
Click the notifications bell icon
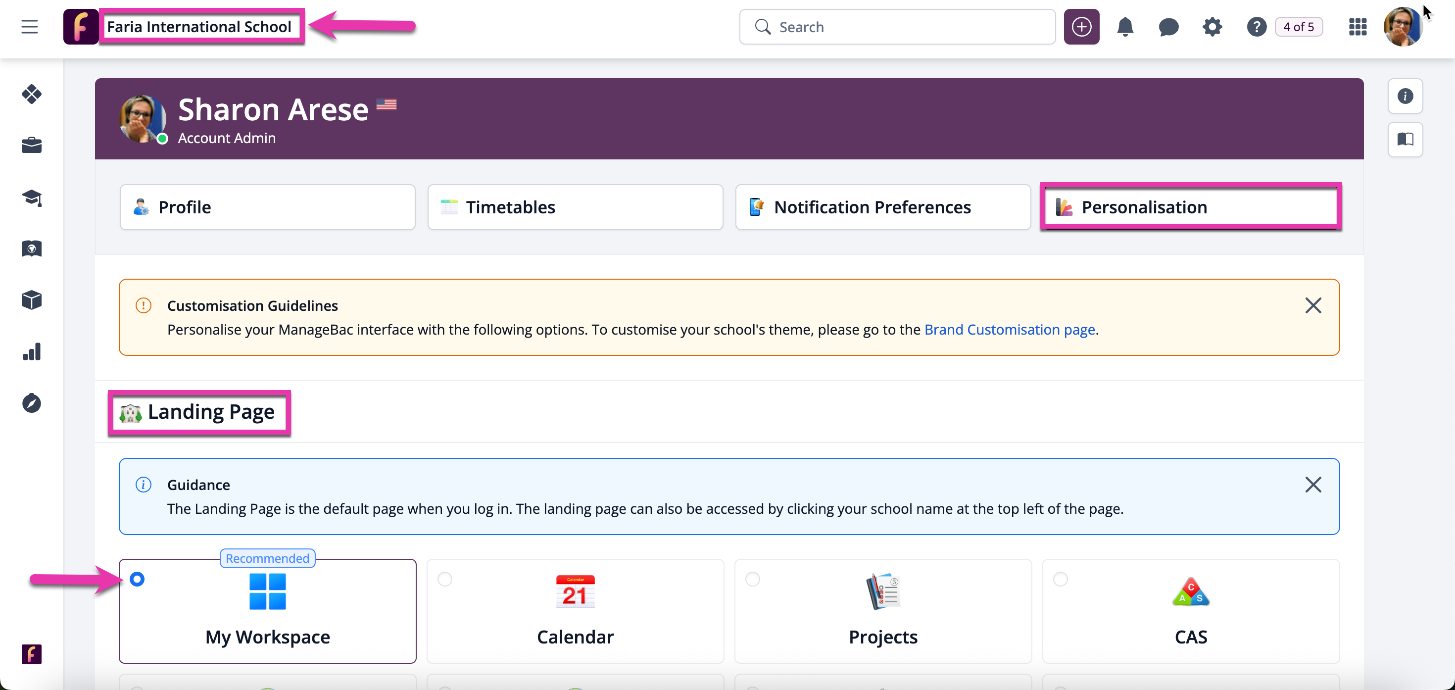pos(1125,27)
